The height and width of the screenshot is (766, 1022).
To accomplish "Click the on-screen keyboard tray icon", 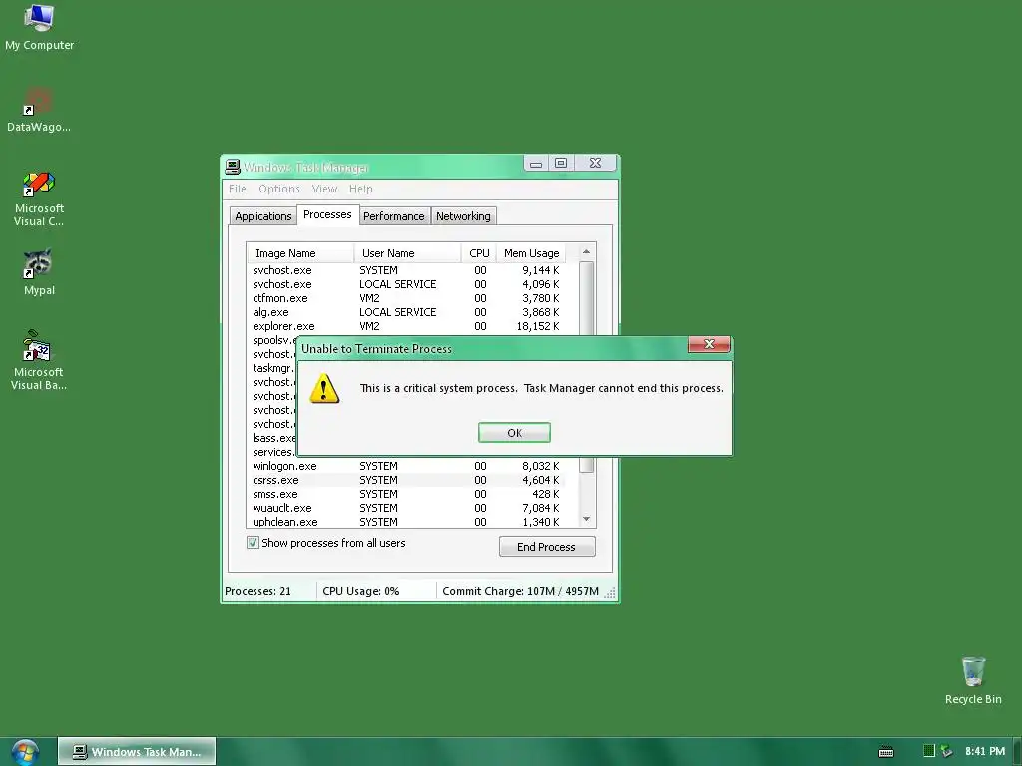I will pyautogui.click(x=886, y=752).
